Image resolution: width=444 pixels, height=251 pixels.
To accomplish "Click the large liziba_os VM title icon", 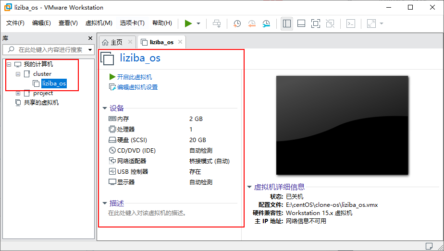I will point(107,58).
